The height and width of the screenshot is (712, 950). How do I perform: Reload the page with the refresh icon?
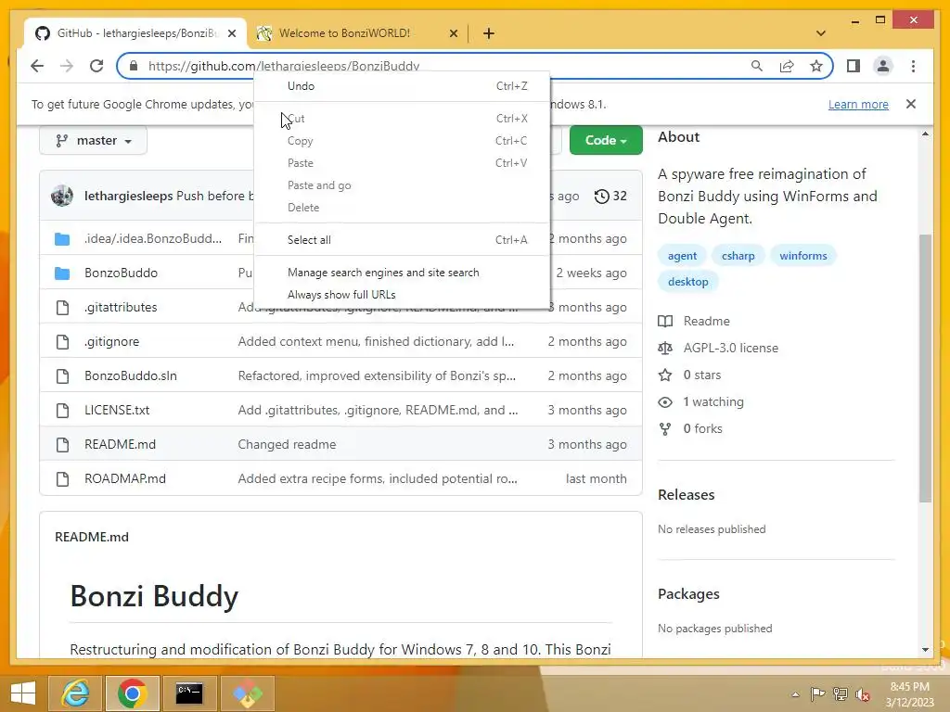point(96,66)
